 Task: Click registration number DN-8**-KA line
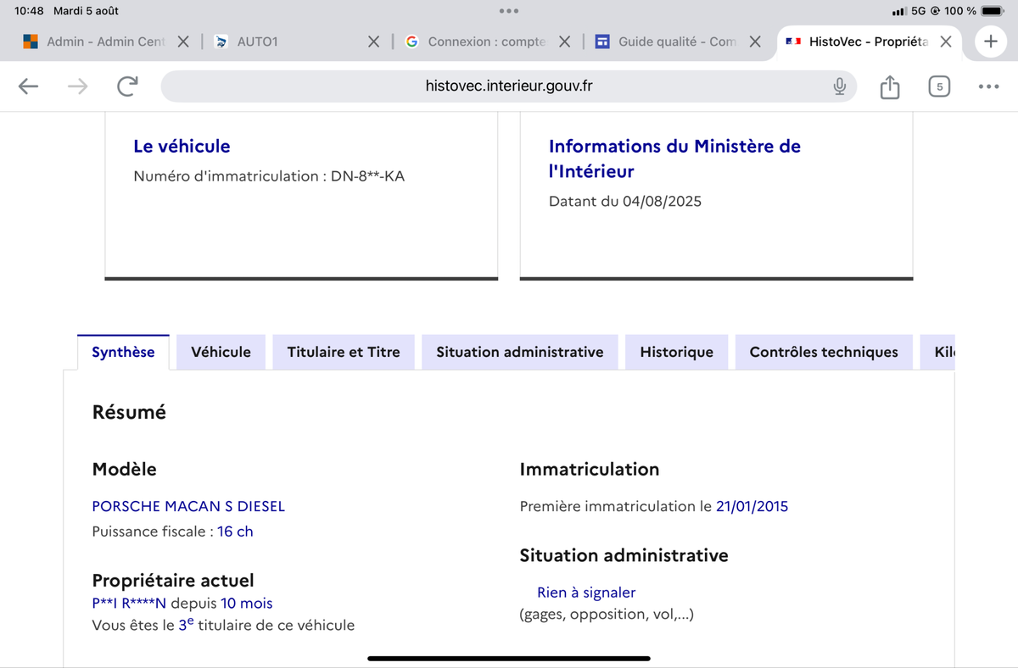point(269,176)
